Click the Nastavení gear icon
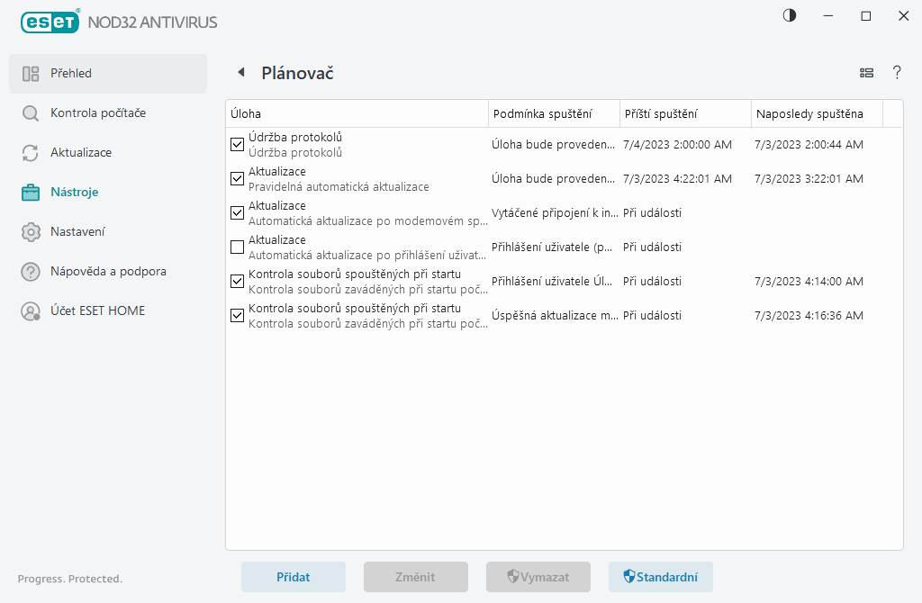Image resolution: width=922 pixels, height=603 pixels. pos(31,232)
